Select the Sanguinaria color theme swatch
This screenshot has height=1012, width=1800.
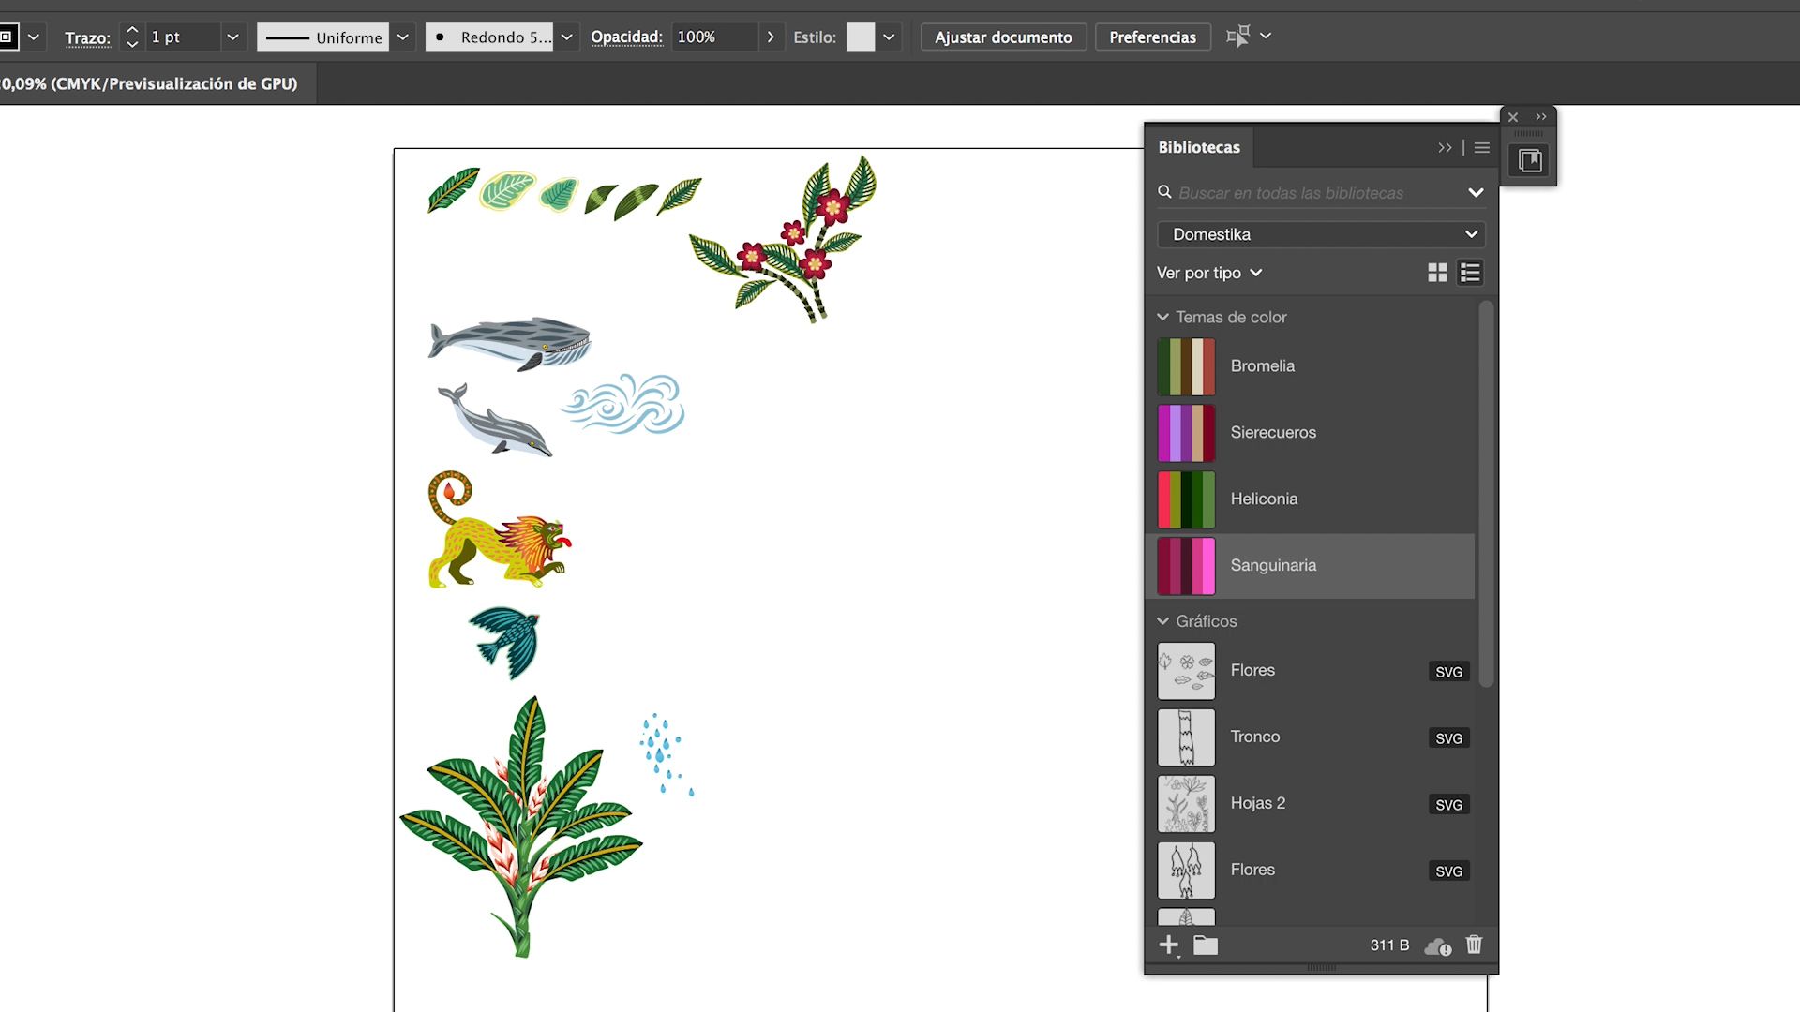[1186, 566]
